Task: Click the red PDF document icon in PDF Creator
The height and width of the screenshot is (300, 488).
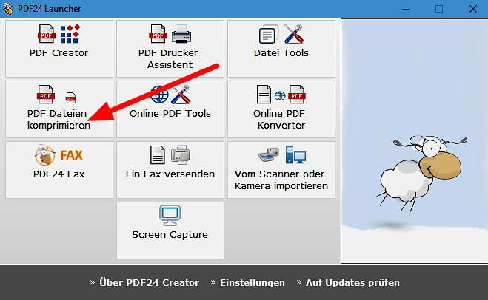Action: [x=47, y=33]
